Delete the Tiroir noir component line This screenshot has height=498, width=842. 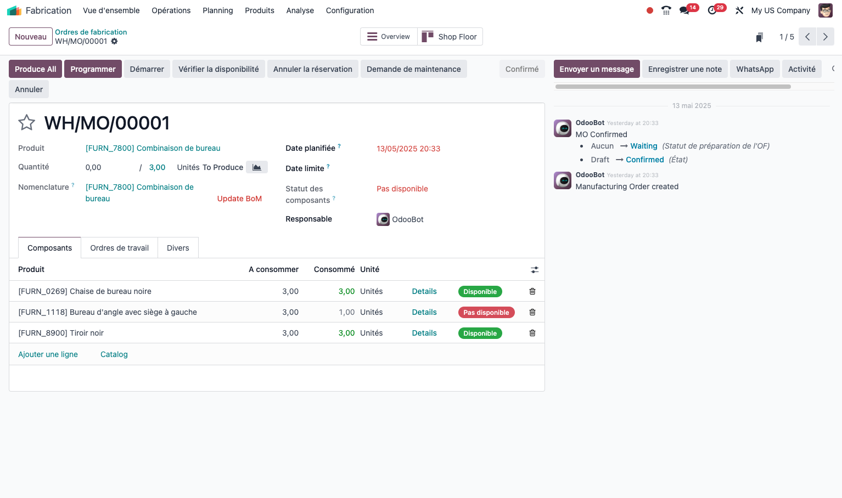pos(532,333)
